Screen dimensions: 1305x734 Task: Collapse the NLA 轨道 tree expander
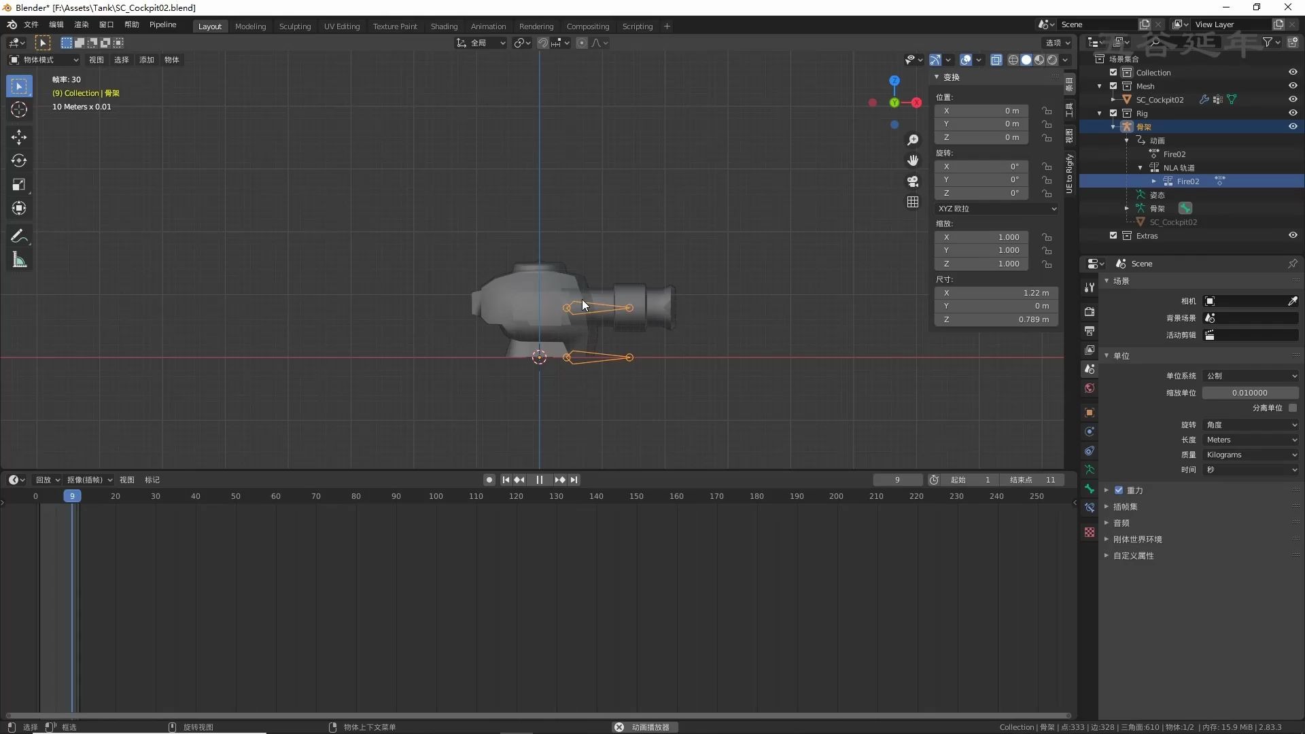click(1141, 167)
